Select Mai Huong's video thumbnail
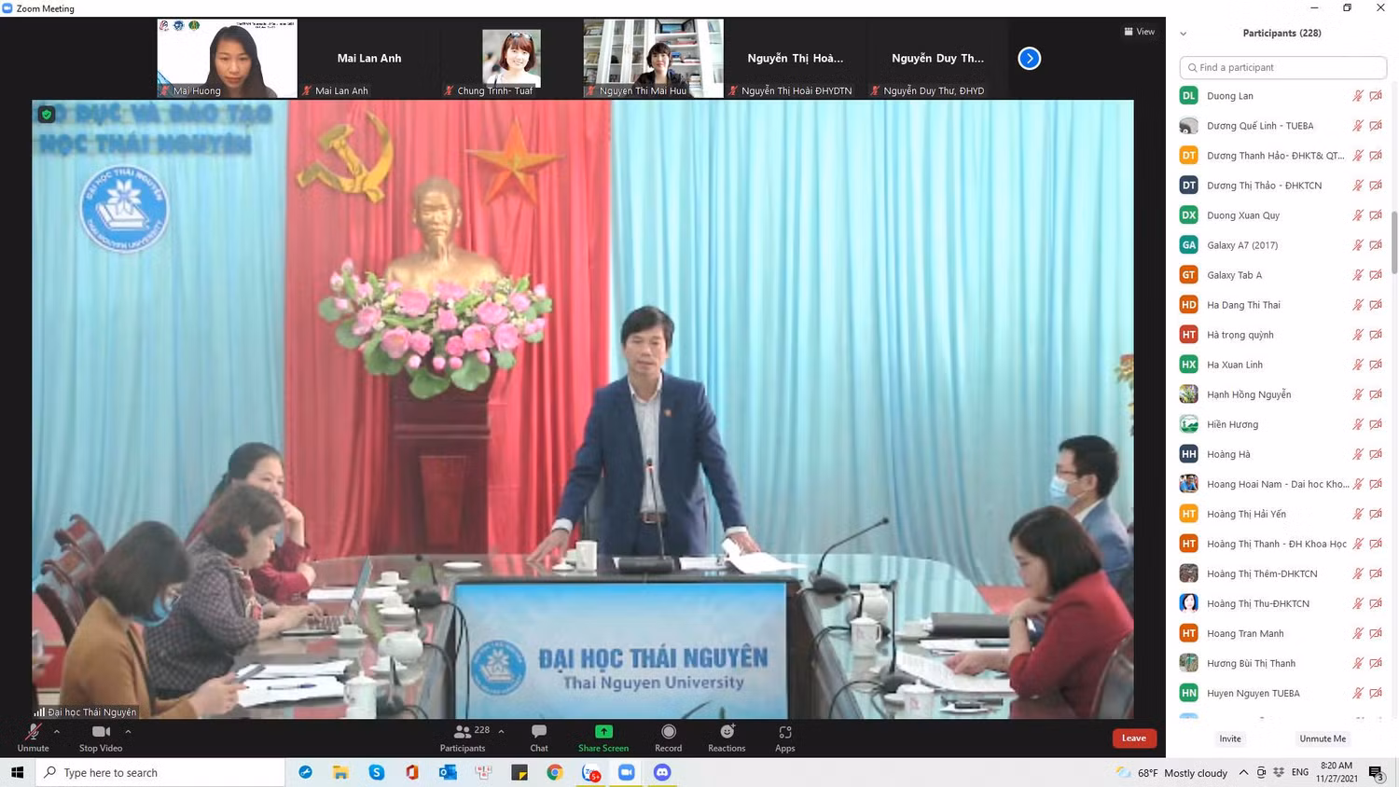The image size is (1399, 787). pyautogui.click(x=228, y=58)
